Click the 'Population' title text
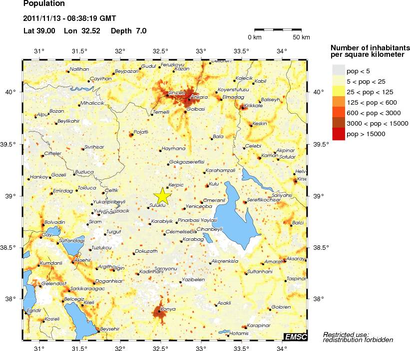This screenshot has width=410, height=351. (x=44, y=4)
